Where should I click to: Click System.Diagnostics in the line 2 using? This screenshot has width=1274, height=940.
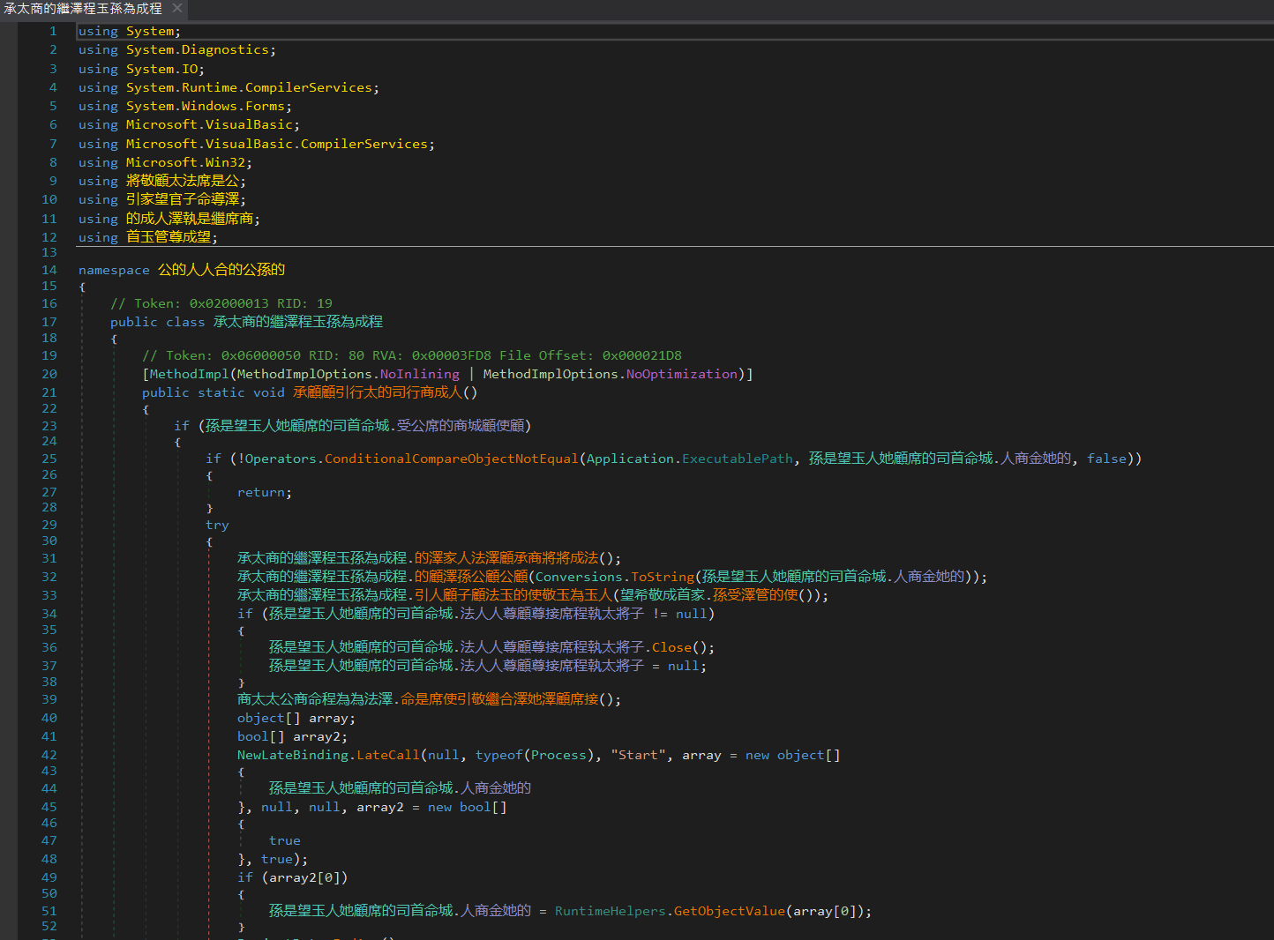pyautogui.click(x=199, y=49)
